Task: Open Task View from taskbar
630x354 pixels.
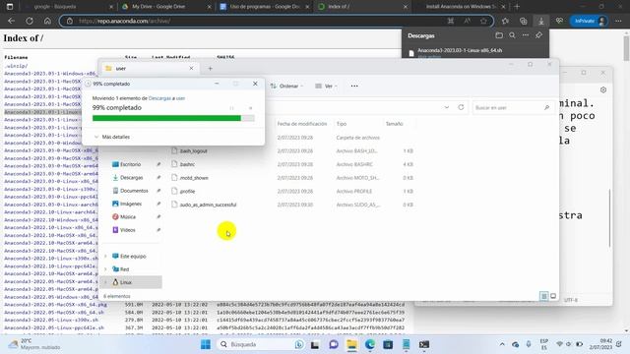Action: pyautogui.click(x=315, y=344)
